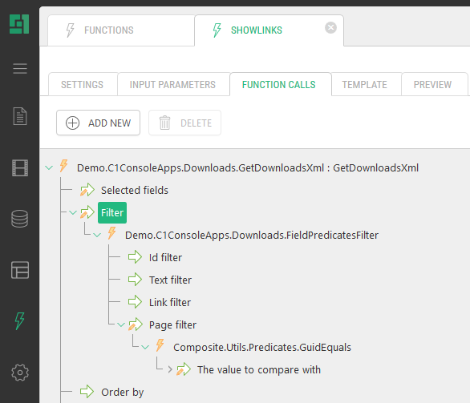Click the C1 logo at top left
The image size is (470, 403).
(x=19, y=24)
